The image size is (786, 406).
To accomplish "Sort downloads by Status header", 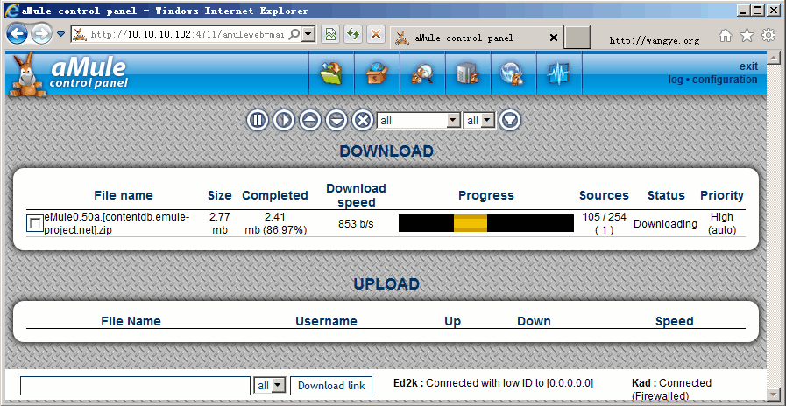I will pos(666,195).
